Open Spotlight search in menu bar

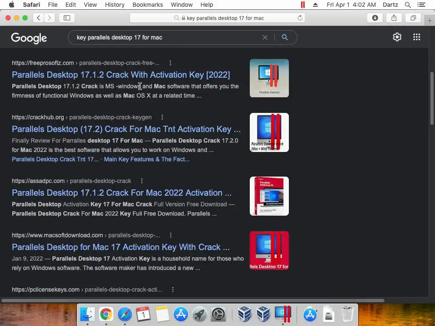(407, 5)
